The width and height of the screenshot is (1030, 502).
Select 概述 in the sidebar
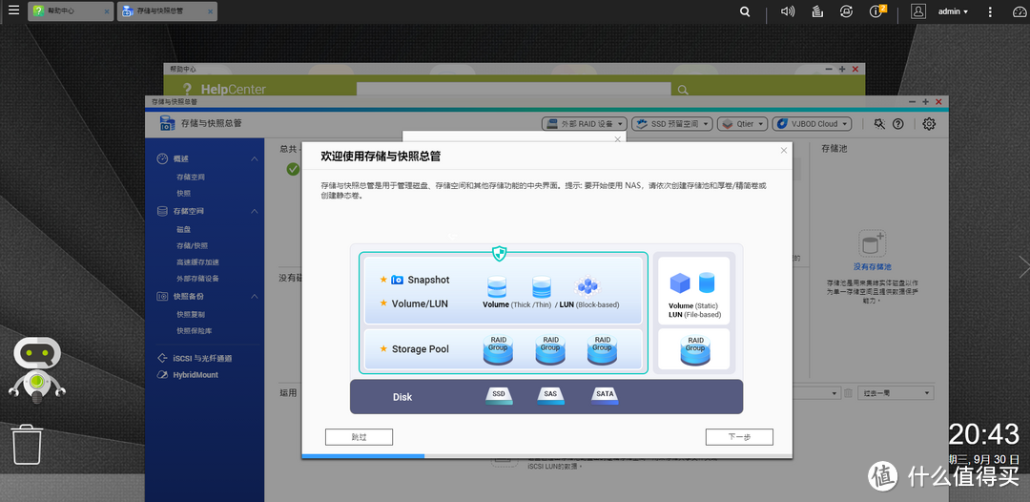[181, 159]
